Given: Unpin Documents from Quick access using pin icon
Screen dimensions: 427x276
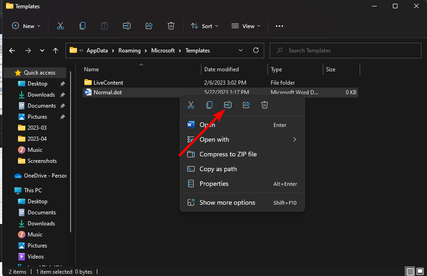Looking at the screenshot, I should (63, 106).
